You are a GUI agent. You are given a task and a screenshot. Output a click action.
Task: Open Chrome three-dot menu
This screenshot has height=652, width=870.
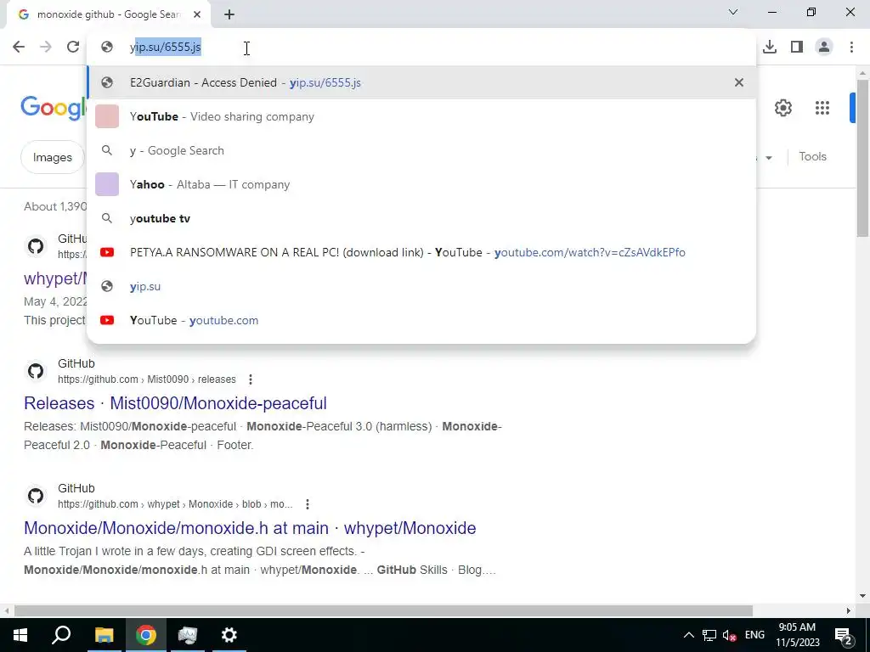pos(851,48)
